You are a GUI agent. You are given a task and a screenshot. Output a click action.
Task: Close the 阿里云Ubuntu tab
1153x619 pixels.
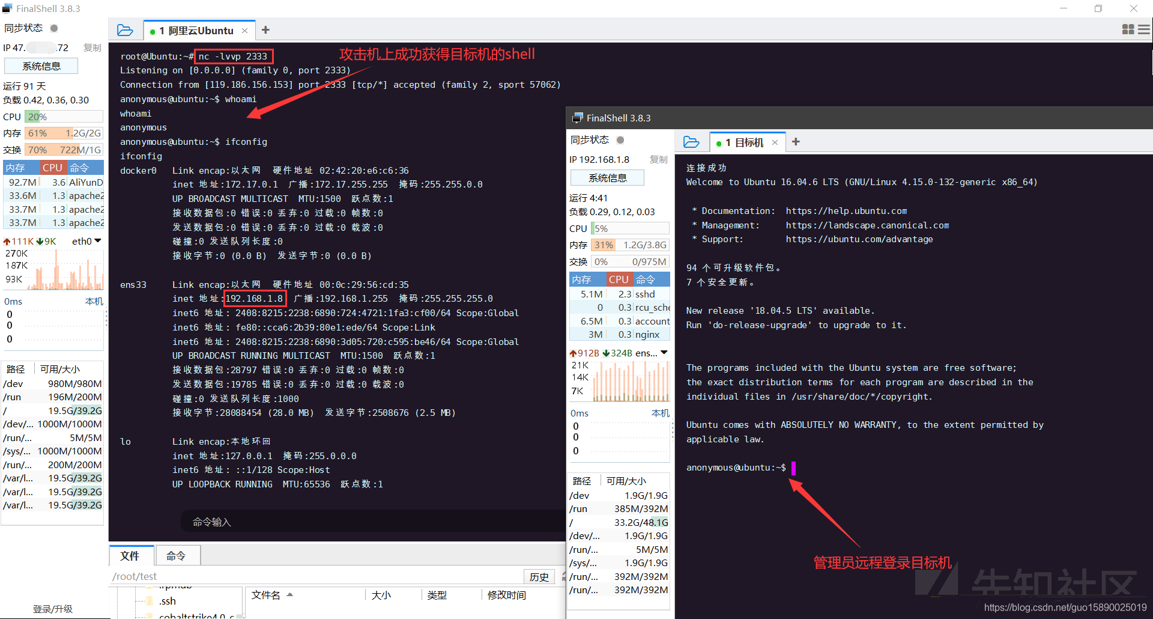pyautogui.click(x=244, y=31)
